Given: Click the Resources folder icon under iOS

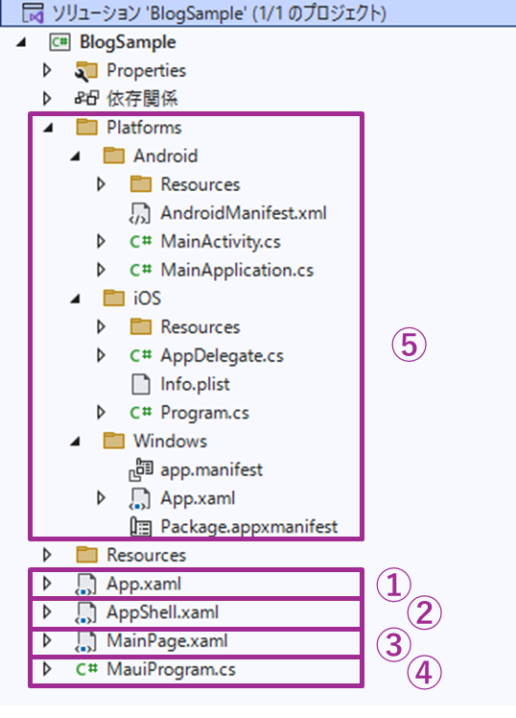Looking at the screenshot, I should pos(140,327).
